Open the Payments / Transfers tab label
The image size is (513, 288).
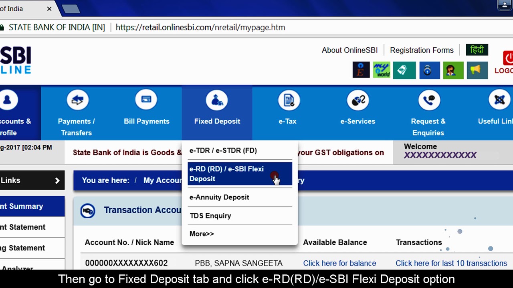[77, 127]
